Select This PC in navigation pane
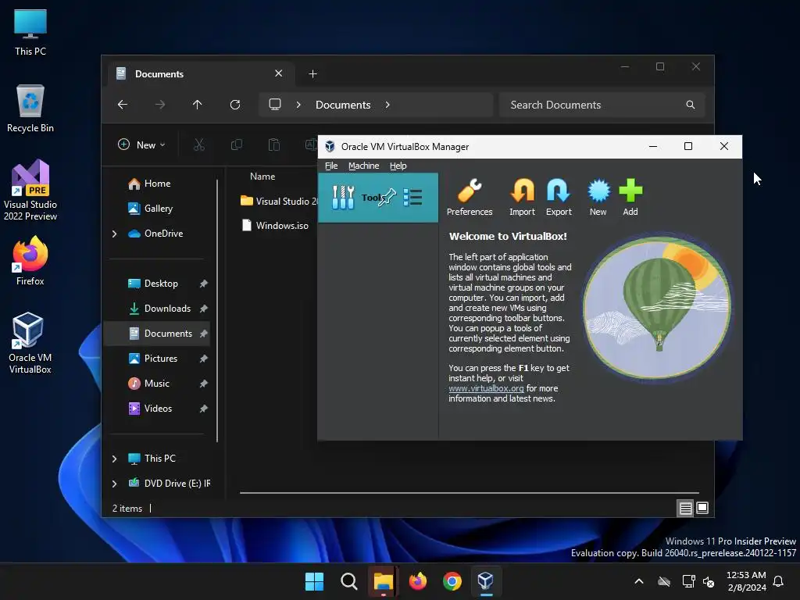Viewport: 800px width, 600px height. click(x=159, y=459)
